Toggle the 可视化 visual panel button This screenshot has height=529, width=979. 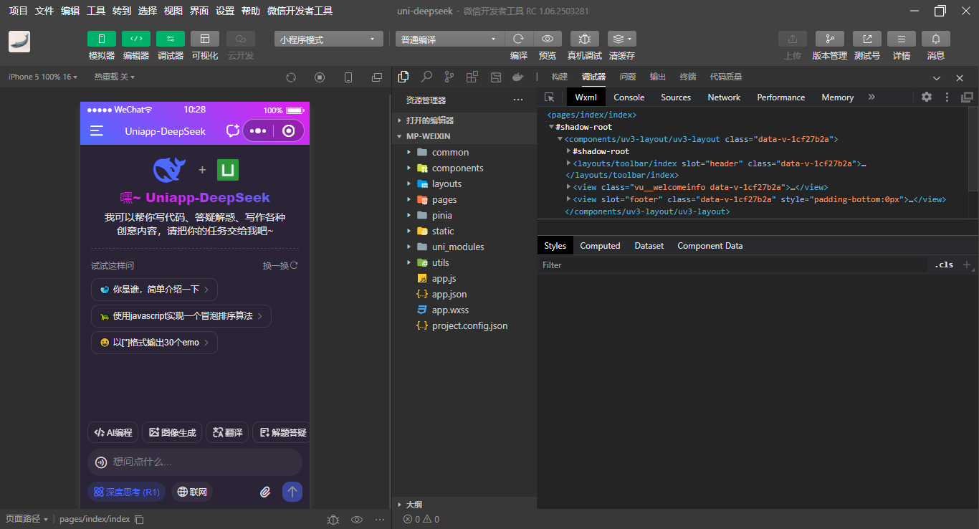pos(205,39)
